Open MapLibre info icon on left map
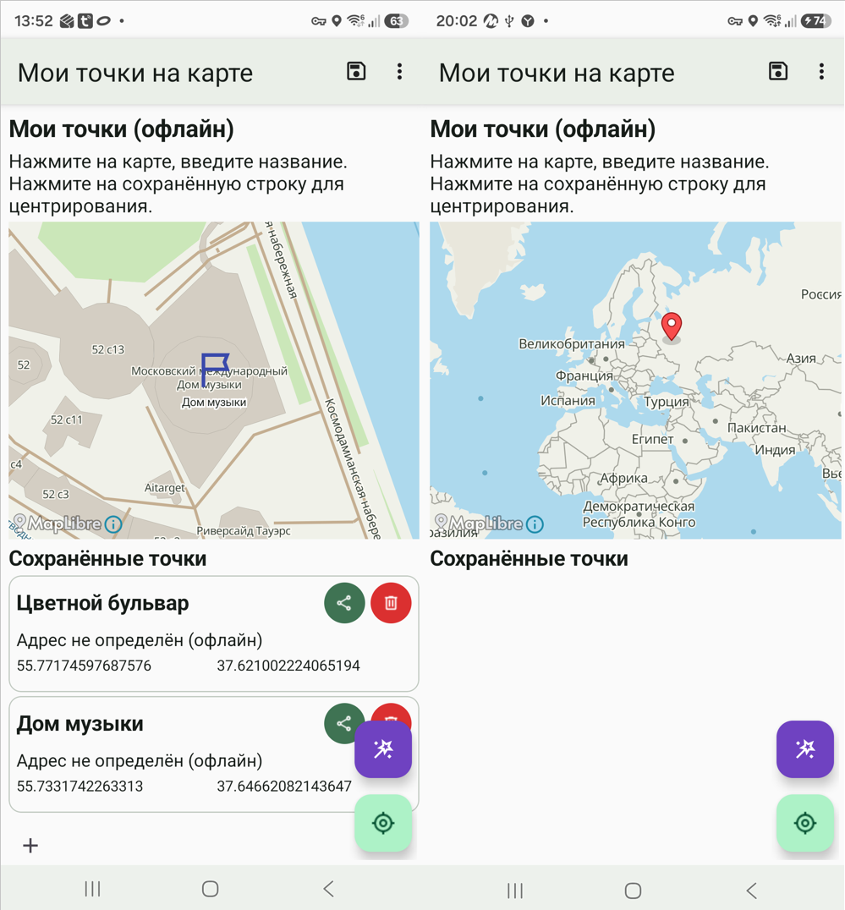The image size is (845, 910). (113, 524)
